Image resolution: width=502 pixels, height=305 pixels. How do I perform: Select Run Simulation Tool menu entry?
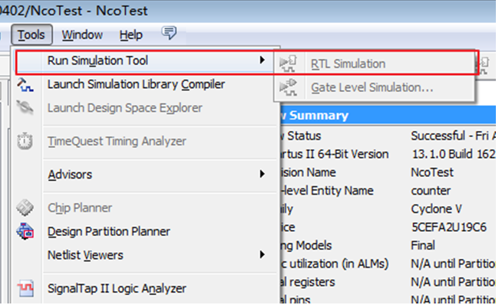pos(145,61)
